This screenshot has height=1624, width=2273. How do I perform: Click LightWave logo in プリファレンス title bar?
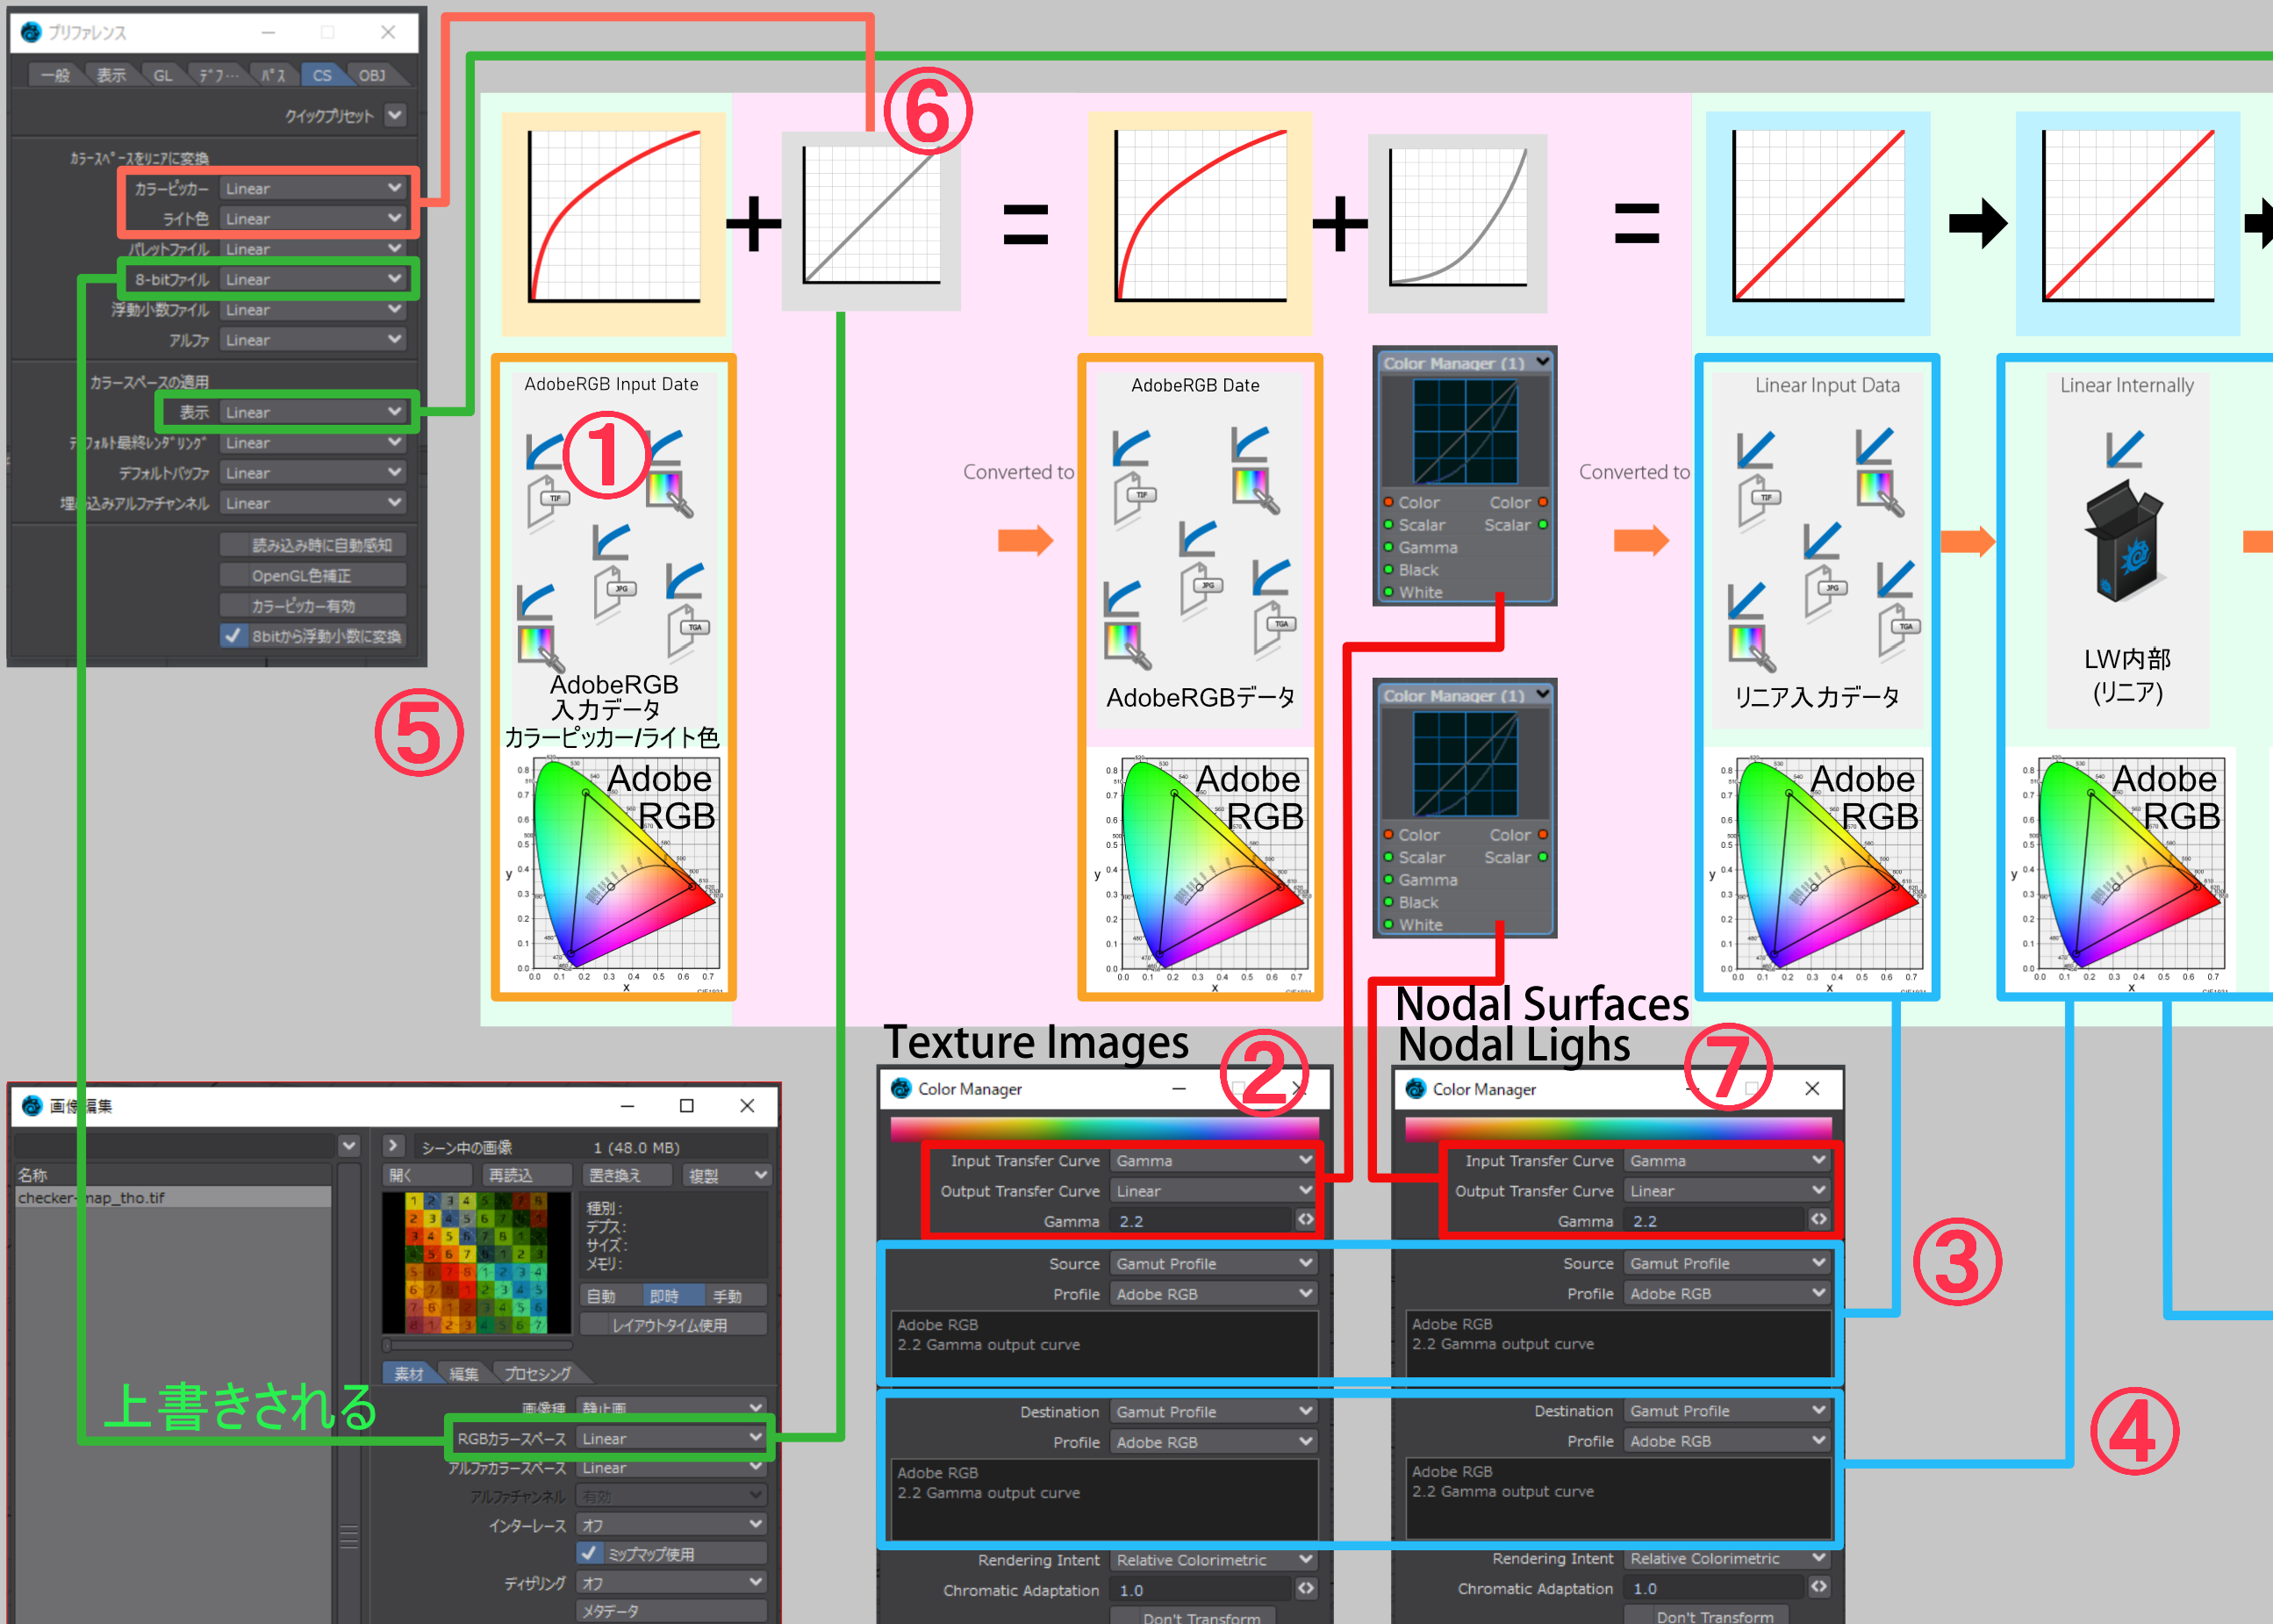31,32
